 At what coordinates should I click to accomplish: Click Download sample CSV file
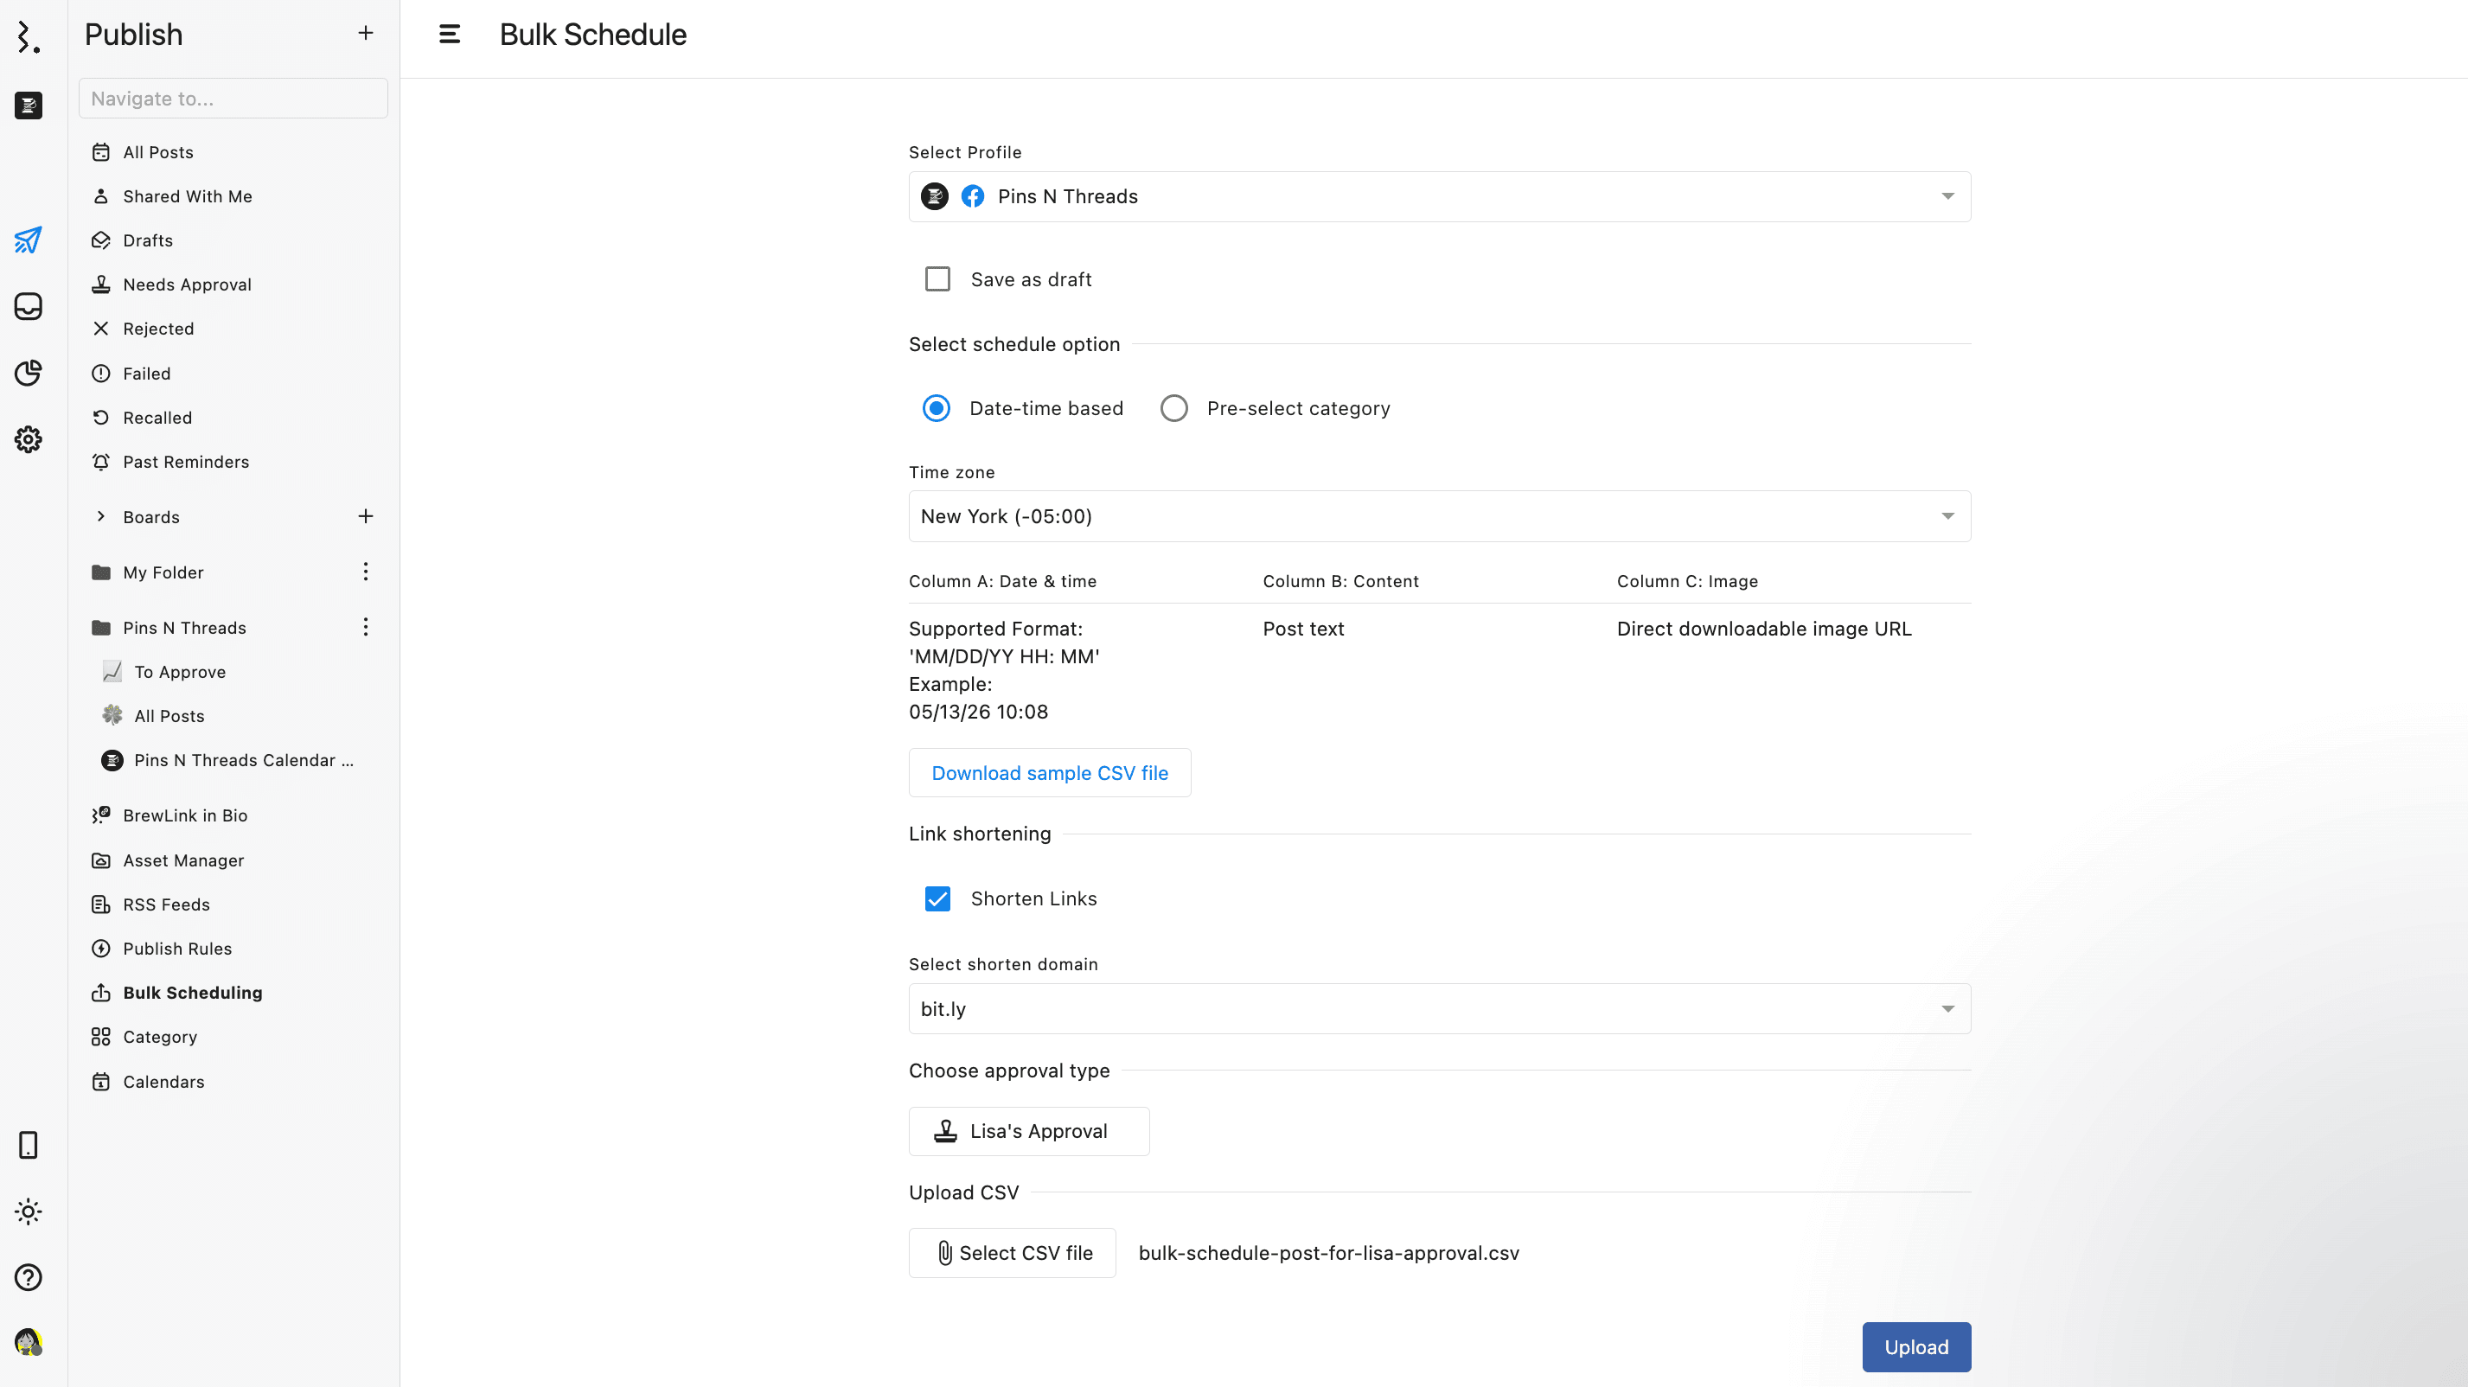(1049, 773)
